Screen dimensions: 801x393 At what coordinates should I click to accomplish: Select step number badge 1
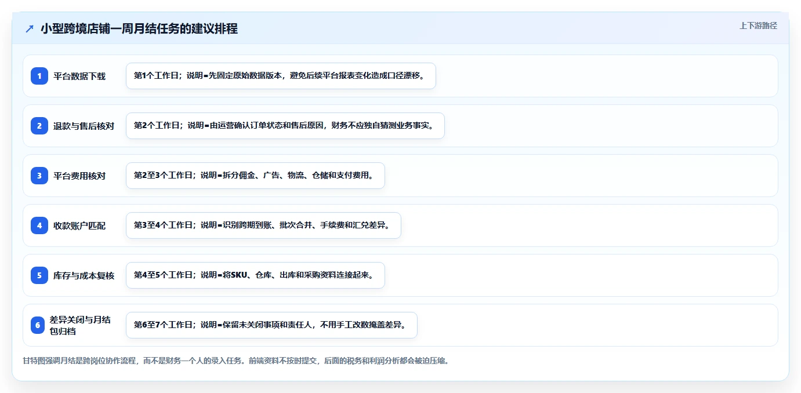(x=39, y=76)
